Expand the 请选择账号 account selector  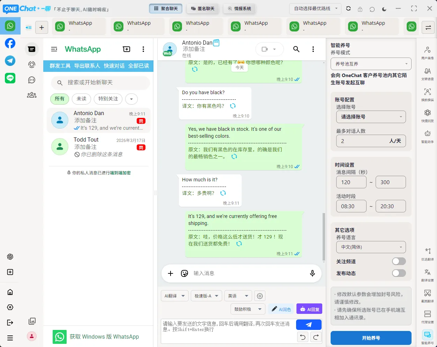click(371, 117)
